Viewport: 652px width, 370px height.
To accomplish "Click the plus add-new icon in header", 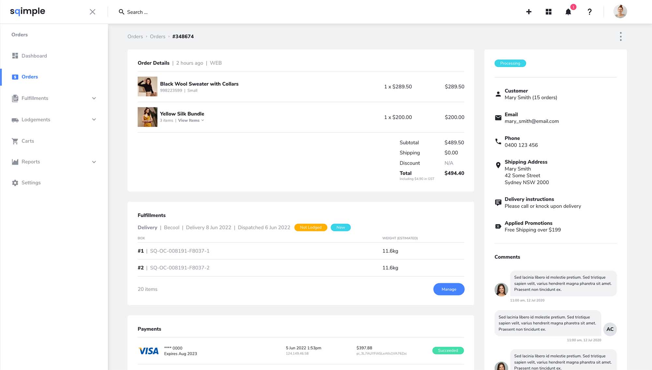I will pyautogui.click(x=529, y=12).
